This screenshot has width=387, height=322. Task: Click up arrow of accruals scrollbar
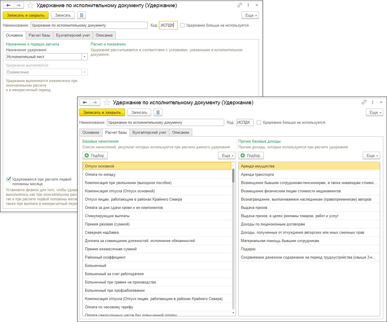tap(233, 165)
